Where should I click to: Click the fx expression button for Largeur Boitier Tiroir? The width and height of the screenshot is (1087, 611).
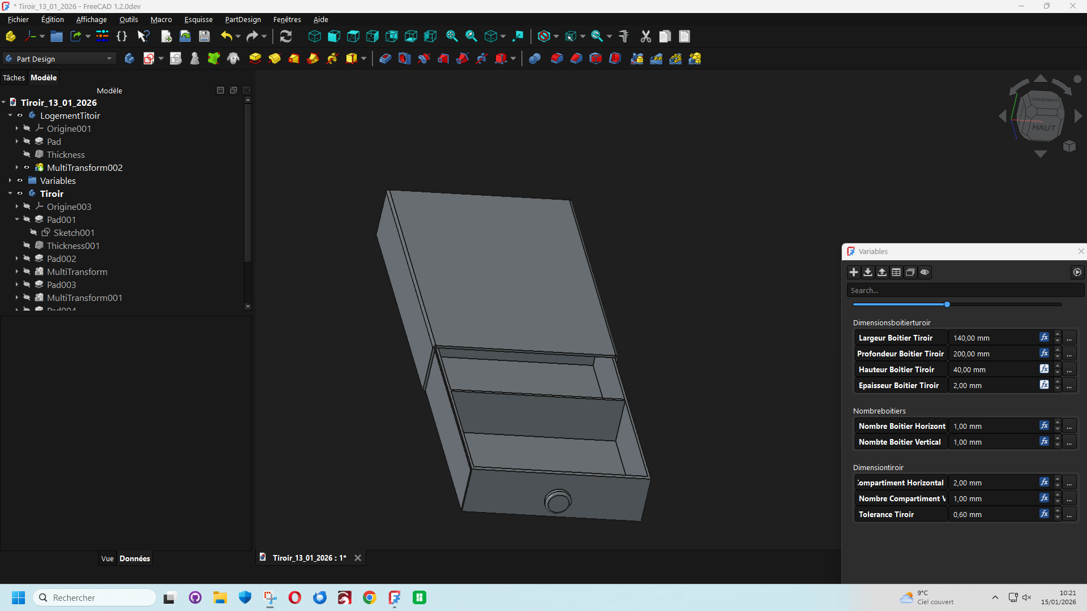click(x=1044, y=338)
